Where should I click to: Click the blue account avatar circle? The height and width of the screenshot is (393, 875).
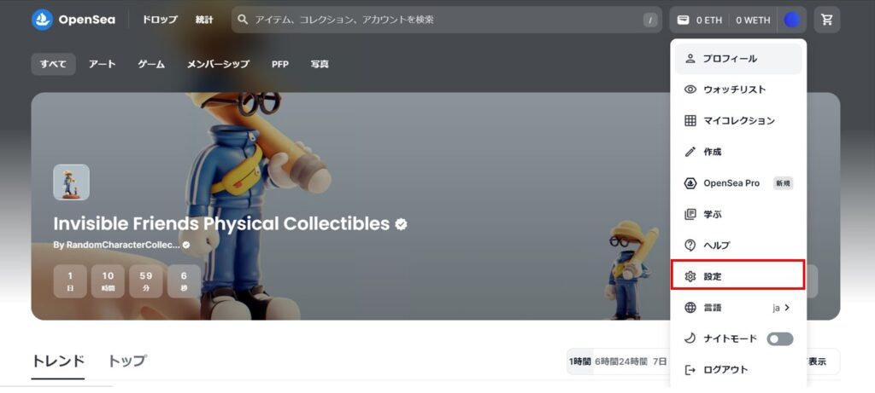point(792,20)
